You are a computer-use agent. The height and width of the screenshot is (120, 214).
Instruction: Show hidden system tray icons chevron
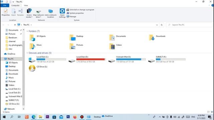click(159, 117)
